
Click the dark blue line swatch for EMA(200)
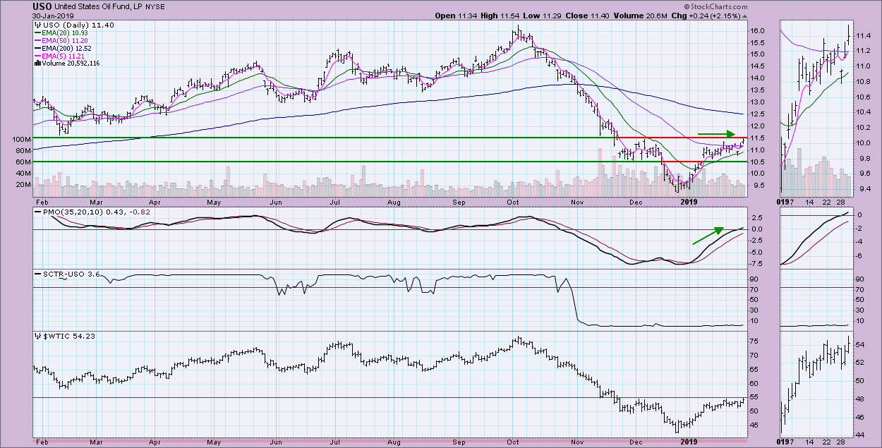39,49
